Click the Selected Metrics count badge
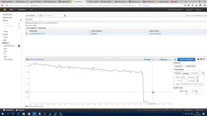Viewport: 207px width, 116px height. click(x=19, y=46)
